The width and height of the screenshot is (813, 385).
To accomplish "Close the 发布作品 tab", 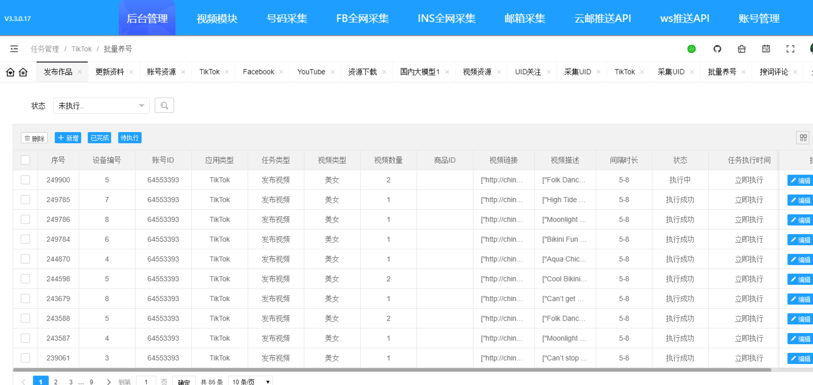I will click(x=79, y=72).
